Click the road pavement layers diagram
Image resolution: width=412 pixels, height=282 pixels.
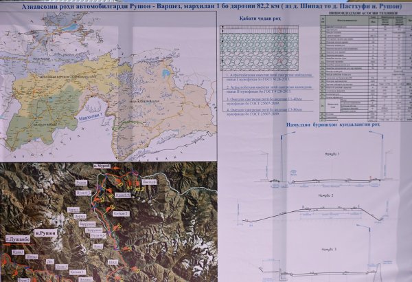click(x=259, y=48)
